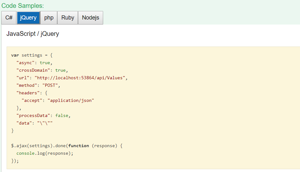Place cursor on the "async" property
Screen dimensions: 300x172
tap(26, 63)
